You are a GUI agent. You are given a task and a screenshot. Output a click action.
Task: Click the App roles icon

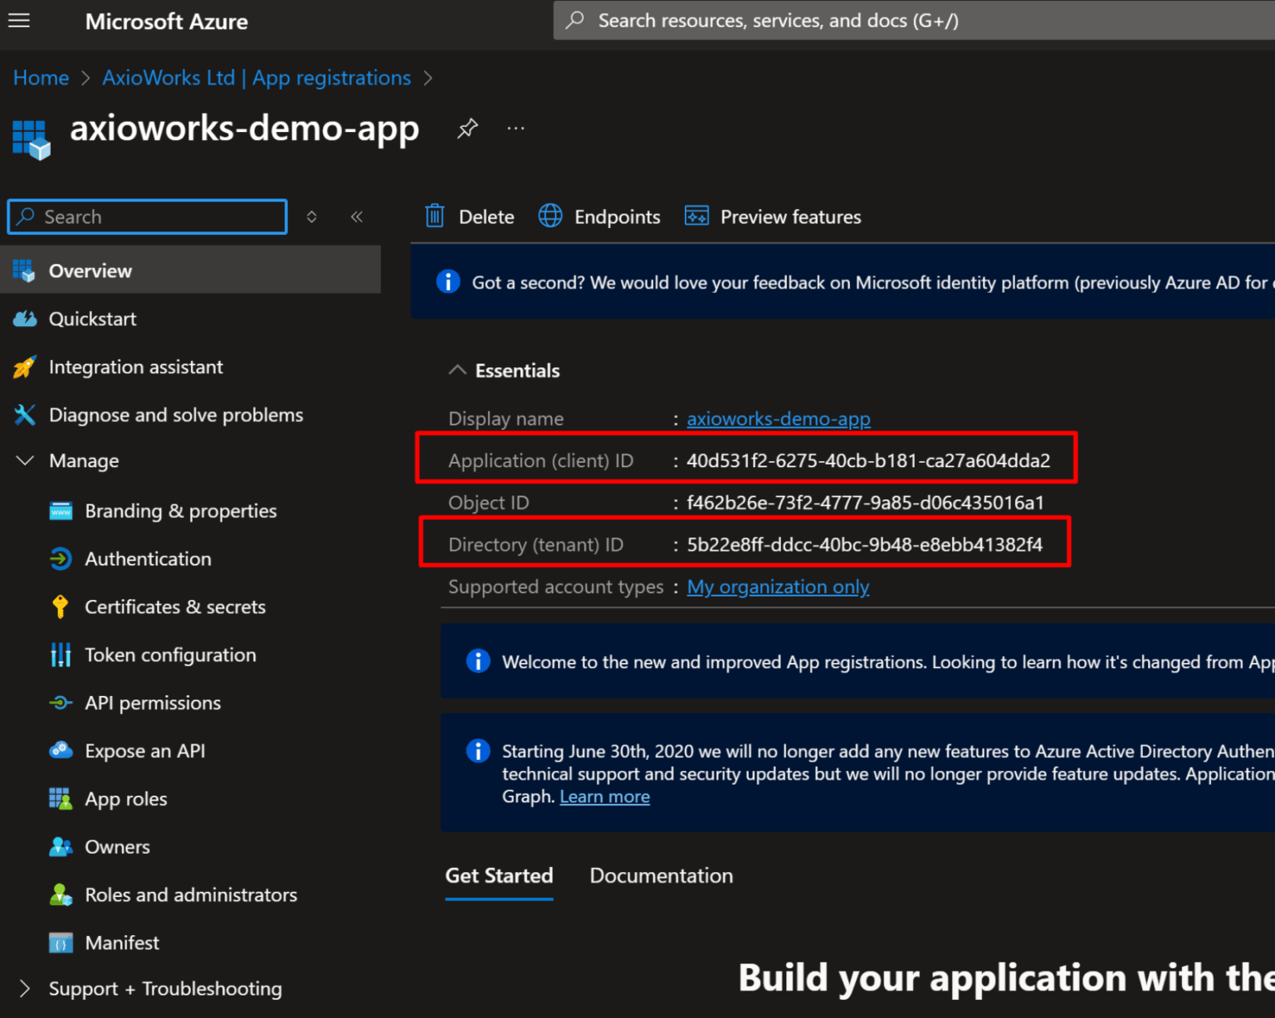61,798
